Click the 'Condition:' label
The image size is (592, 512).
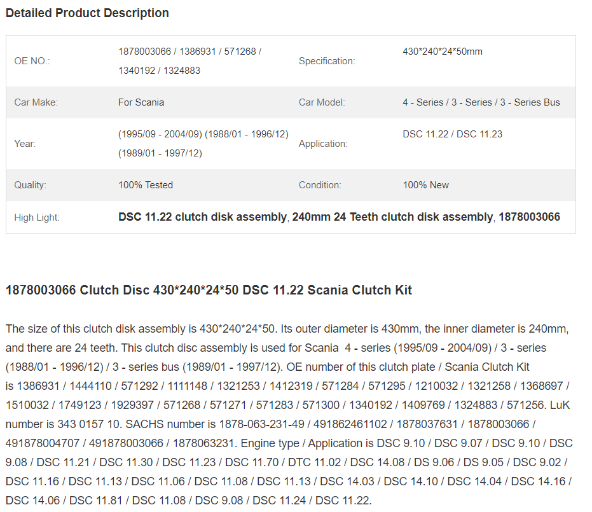(320, 185)
